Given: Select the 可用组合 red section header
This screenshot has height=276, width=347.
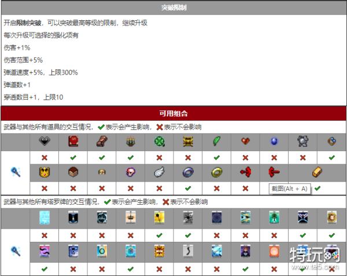Looking at the screenshot, I should (x=173, y=113).
